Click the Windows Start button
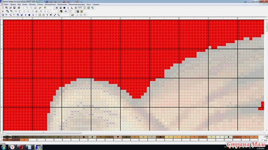Image resolution: width=268 pixels, height=150 pixels. click(4, 147)
